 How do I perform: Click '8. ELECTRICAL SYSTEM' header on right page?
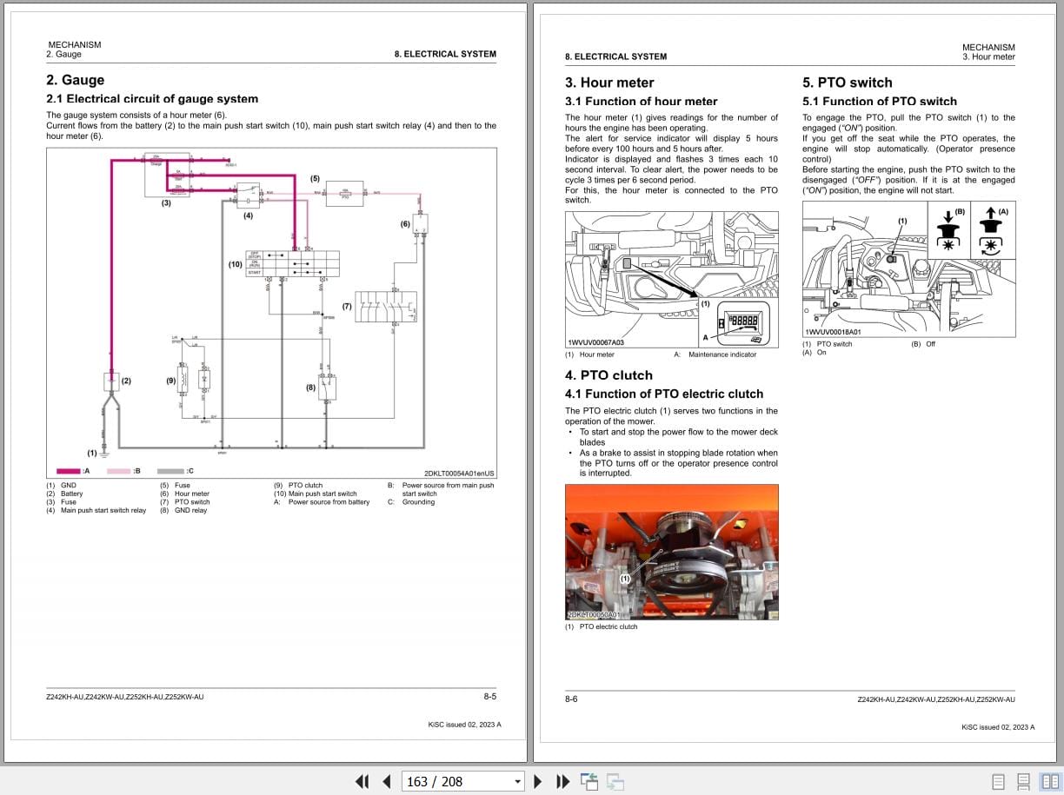click(x=616, y=56)
